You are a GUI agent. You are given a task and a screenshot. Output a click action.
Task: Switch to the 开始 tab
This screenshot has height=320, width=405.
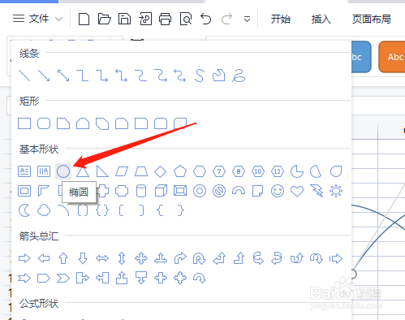[281, 19]
